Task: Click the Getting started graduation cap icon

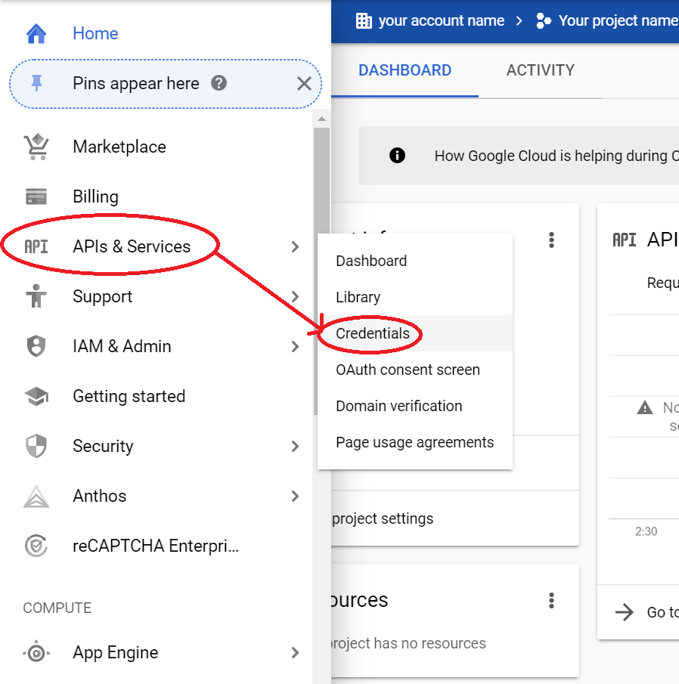Action: click(36, 396)
